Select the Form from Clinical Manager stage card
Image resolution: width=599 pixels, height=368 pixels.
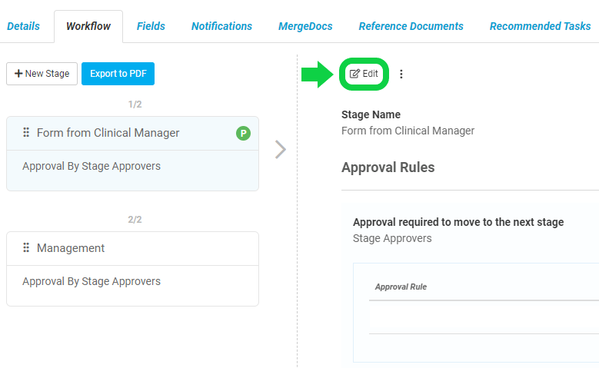tap(132, 154)
